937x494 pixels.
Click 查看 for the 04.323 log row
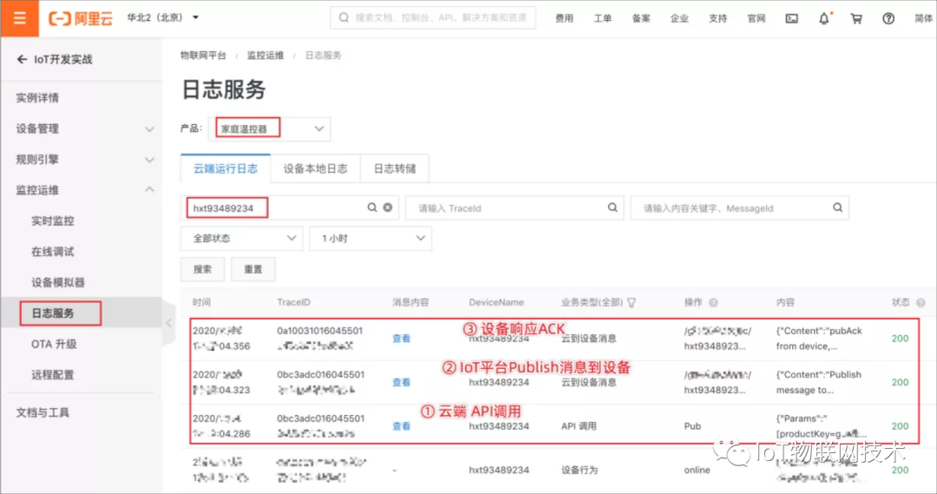coord(402,382)
